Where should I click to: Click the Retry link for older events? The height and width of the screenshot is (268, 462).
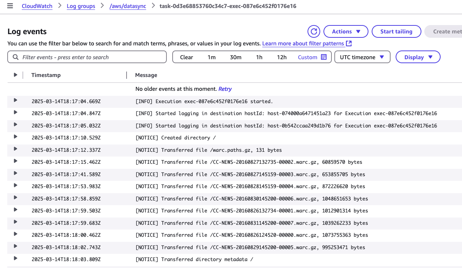point(225,89)
